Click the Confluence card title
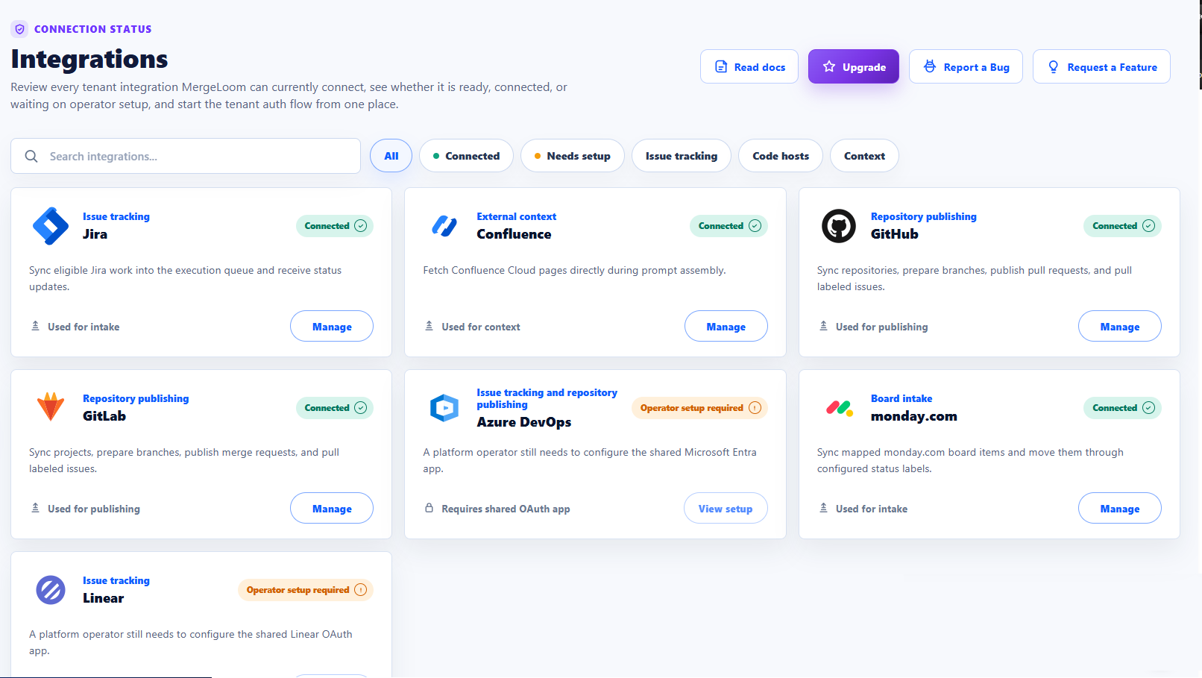1202x678 pixels. [x=514, y=234]
